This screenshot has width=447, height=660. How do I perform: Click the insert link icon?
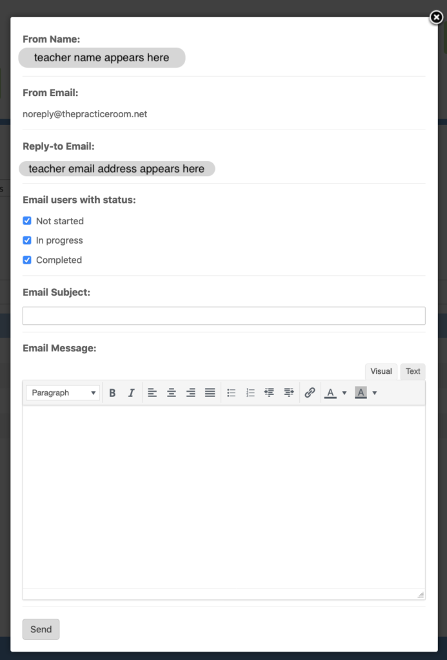coord(310,393)
